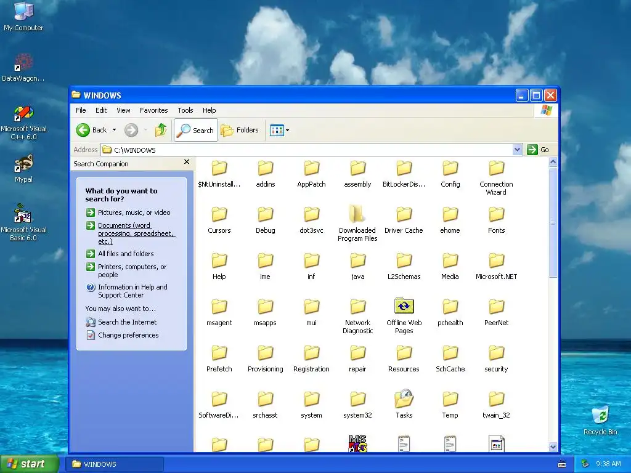
Task: Select the Fonts folder
Action: click(x=496, y=220)
